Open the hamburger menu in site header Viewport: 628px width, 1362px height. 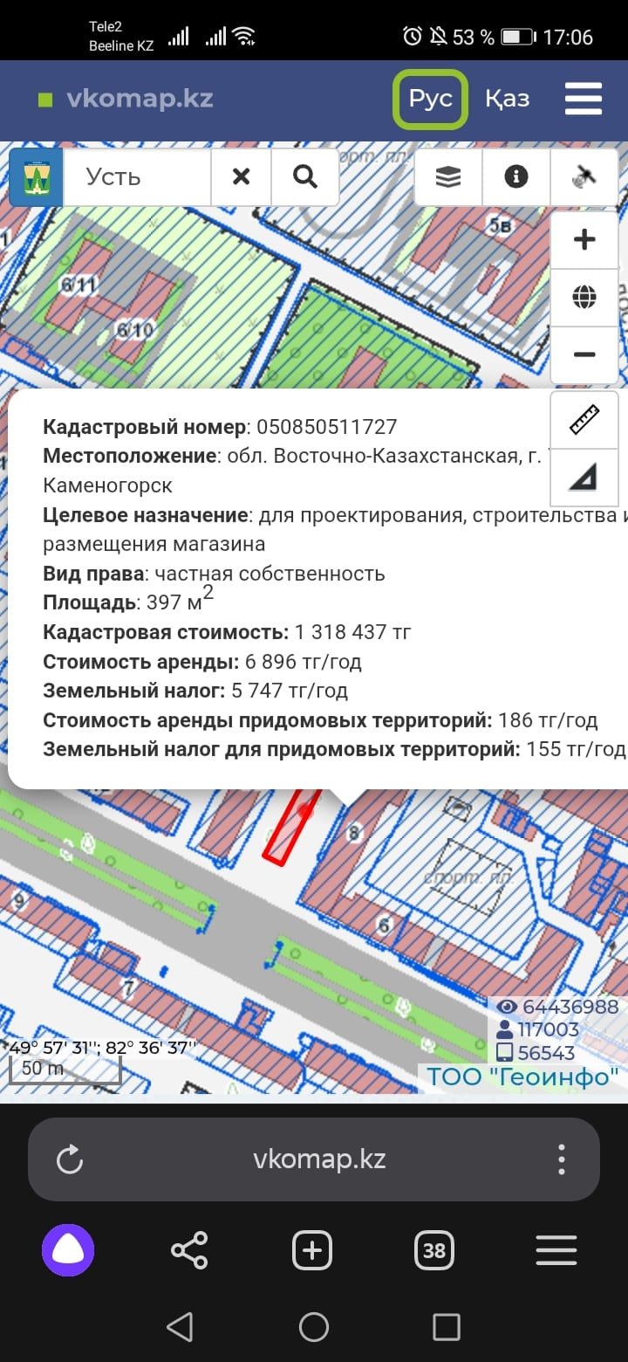pos(584,99)
